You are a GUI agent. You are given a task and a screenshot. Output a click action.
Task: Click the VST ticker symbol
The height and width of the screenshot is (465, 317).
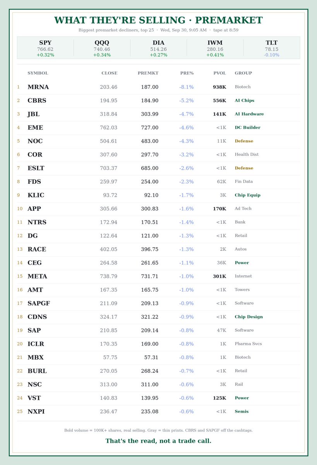(34, 398)
